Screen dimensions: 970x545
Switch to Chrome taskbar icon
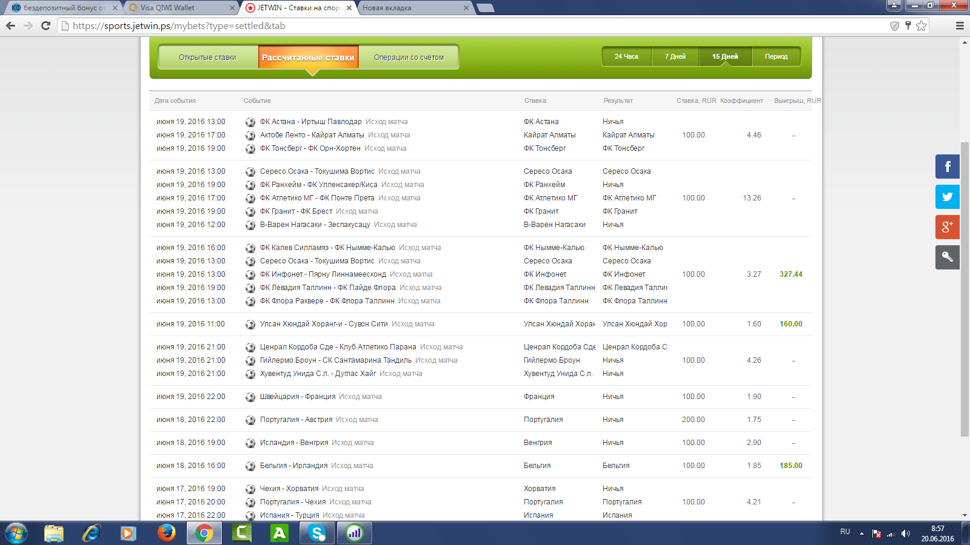point(204,533)
